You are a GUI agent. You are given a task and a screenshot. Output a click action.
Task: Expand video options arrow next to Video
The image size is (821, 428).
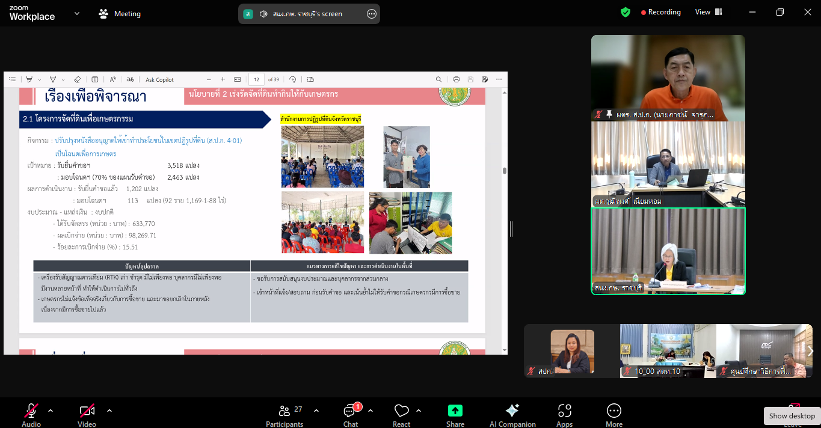pyautogui.click(x=109, y=411)
